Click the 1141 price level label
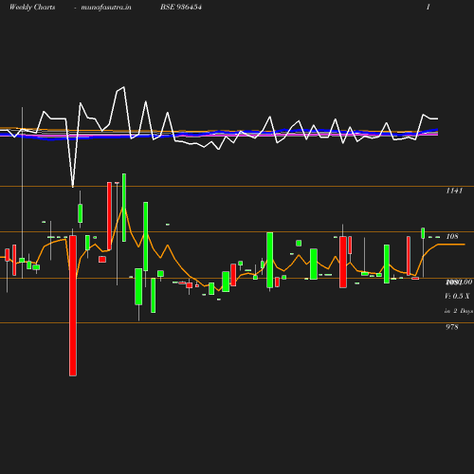This screenshot has width=474, height=474. coord(454,191)
